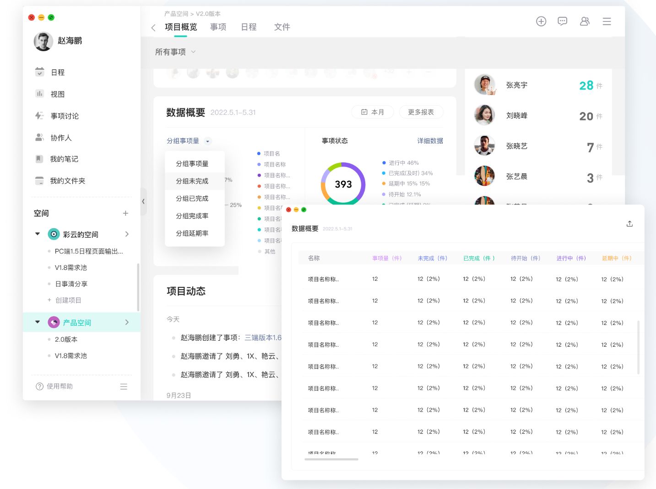Switch to the 事项 tab
Screen dimensions: 656x489
pyautogui.click(x=218, y=27)
